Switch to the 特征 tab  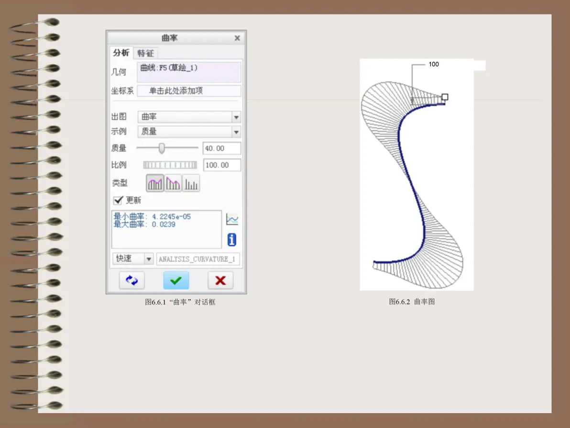[x=145, y=54]
